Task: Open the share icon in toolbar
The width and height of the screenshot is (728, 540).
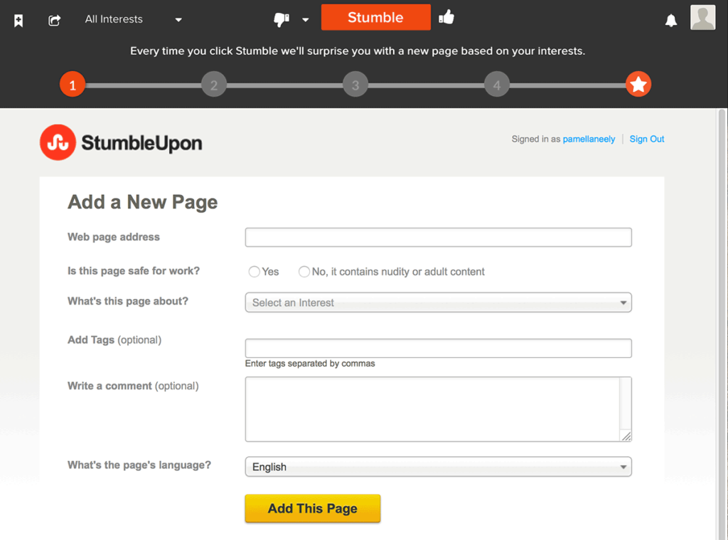Action: [54, 21]
